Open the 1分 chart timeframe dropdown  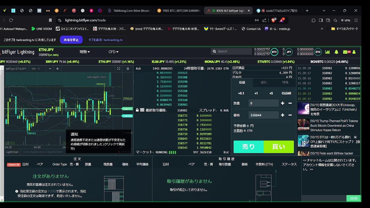click(36, 69)
